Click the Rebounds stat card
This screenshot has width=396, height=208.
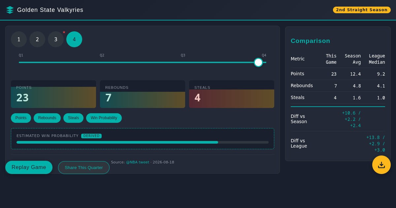pyautogui.click(x=143, y=94)
